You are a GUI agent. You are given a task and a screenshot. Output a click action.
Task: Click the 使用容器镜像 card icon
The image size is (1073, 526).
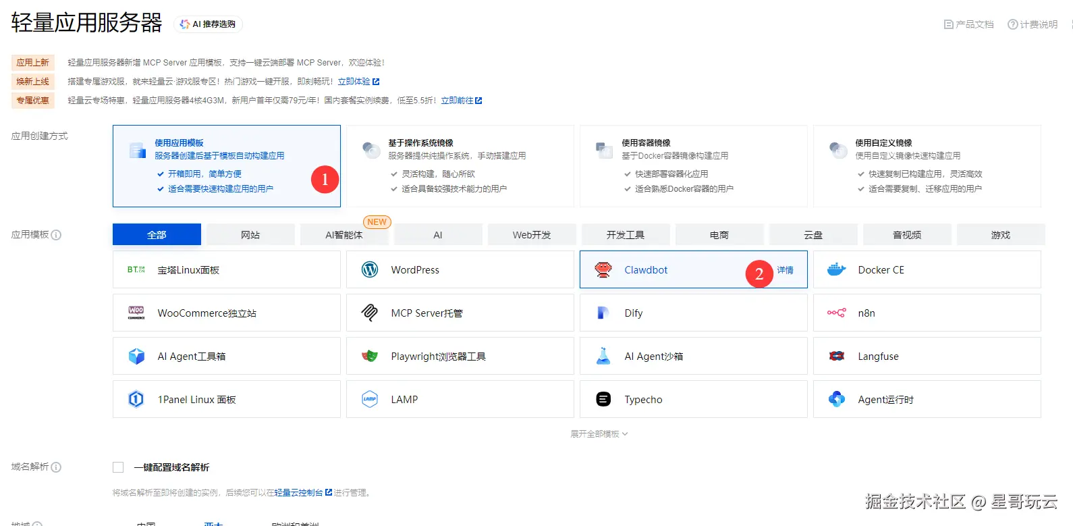tap(604, 150)
